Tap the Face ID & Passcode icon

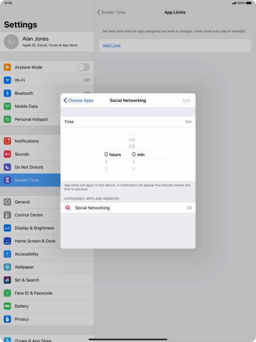(7, 293)
